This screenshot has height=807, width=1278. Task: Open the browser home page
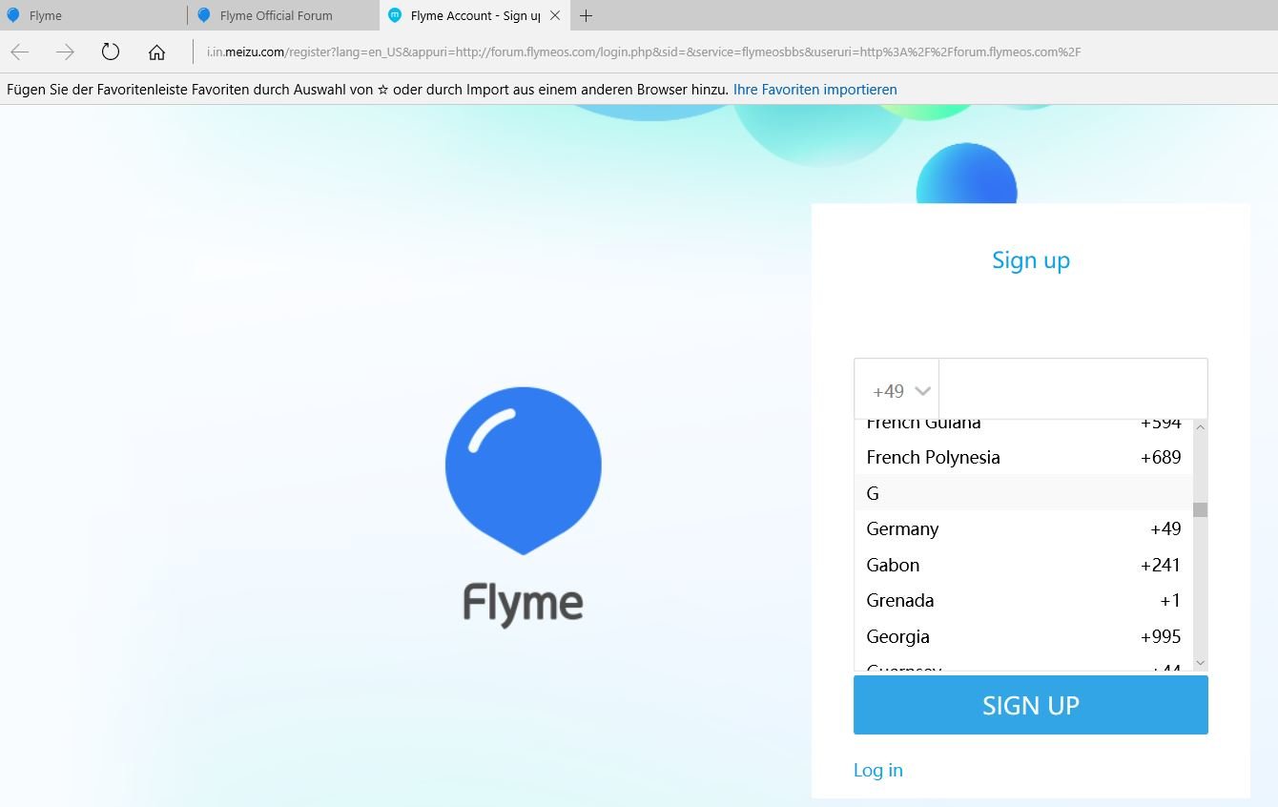pyautogui.click(x=156, y=52)
